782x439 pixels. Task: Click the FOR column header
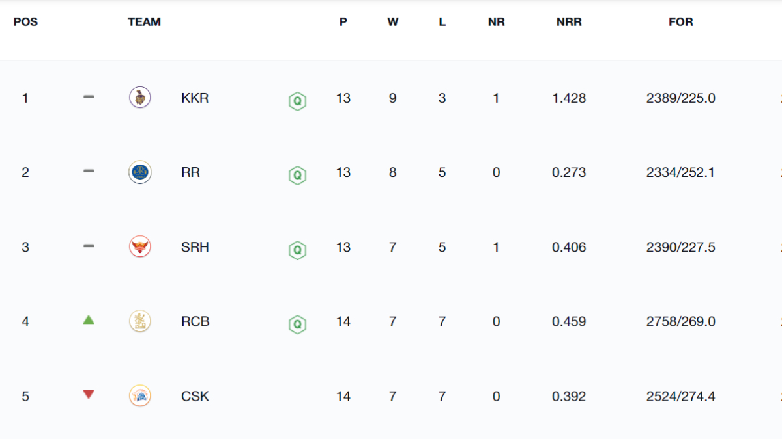pyautogui.click(x=680, y=22)
